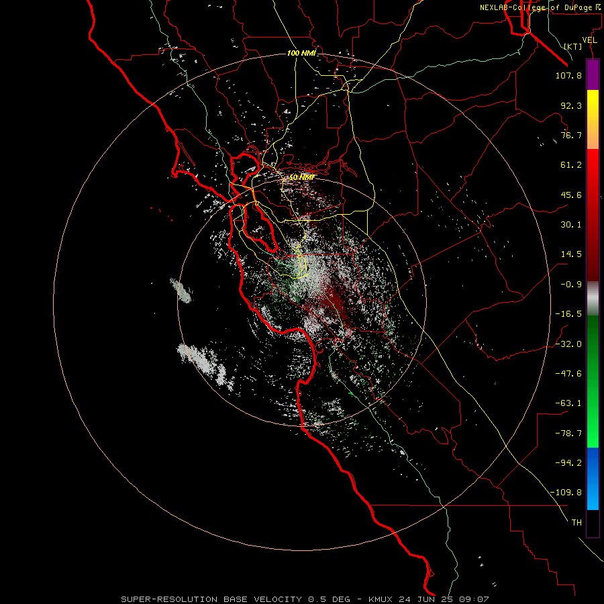Screen dimensions: 604x604
Task: Click the 100 NMI range ring label
Action: point(301,53)
